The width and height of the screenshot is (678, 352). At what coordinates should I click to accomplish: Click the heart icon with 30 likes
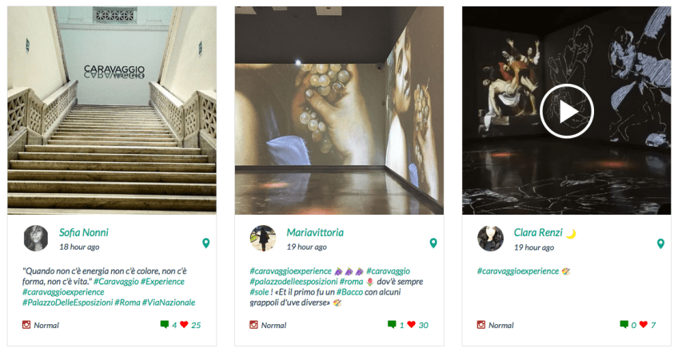point(411,324)
